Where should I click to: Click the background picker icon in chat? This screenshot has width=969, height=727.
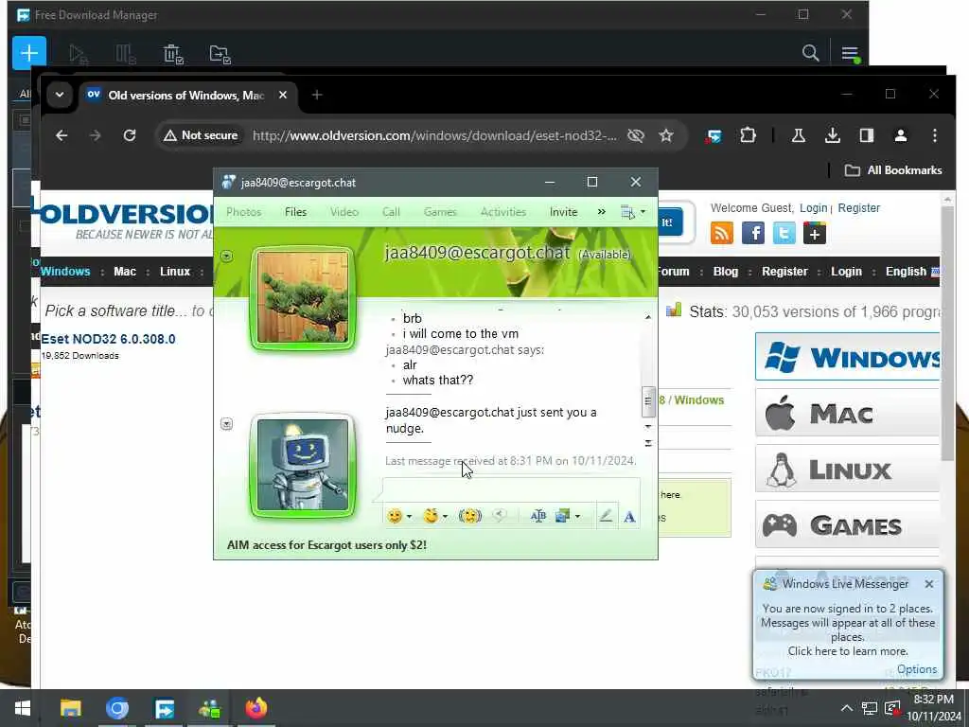click(562, 516)
